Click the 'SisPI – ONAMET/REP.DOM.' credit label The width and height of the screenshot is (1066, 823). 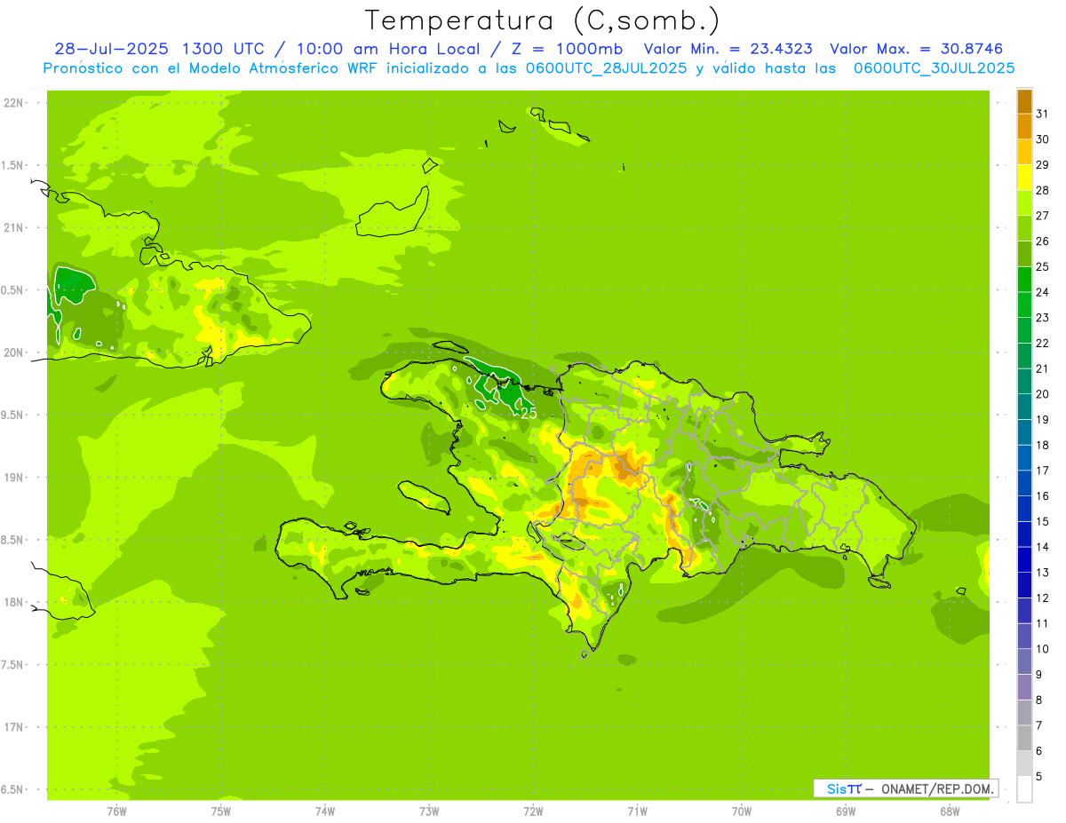click(906, 788)
